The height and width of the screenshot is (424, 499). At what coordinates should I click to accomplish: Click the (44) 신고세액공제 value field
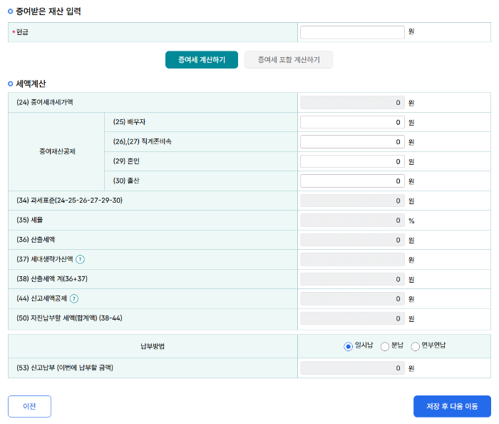click(352, 299)
